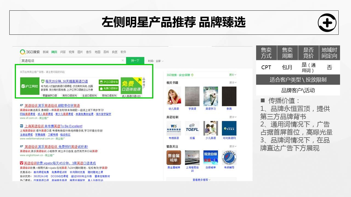This screenshot has height=197, width=351.
Task: Clear the search box with the X icon
Action: coord(123,60)
